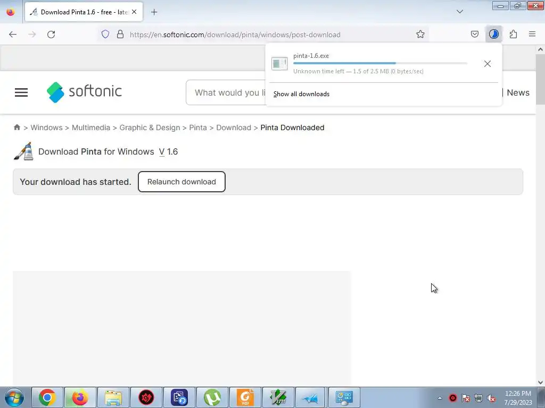Open the Download breadcrumb link

pos(234,127)
